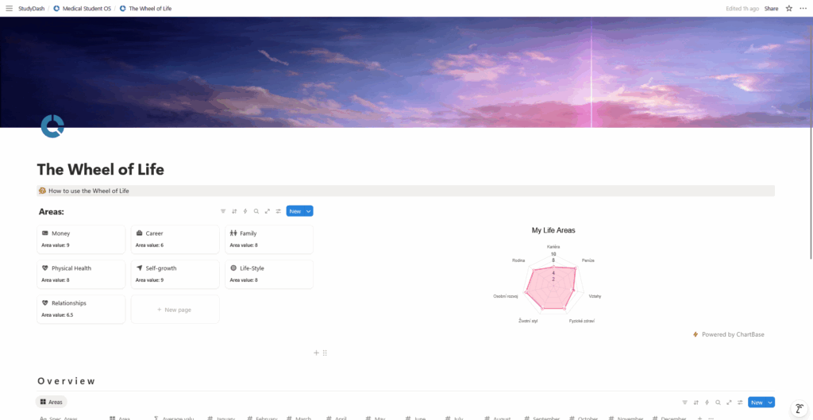The height and width of the screenshot is (420, 813).
Task: Open view settings icon in Areas toolbar
Action: click(279, 211)
